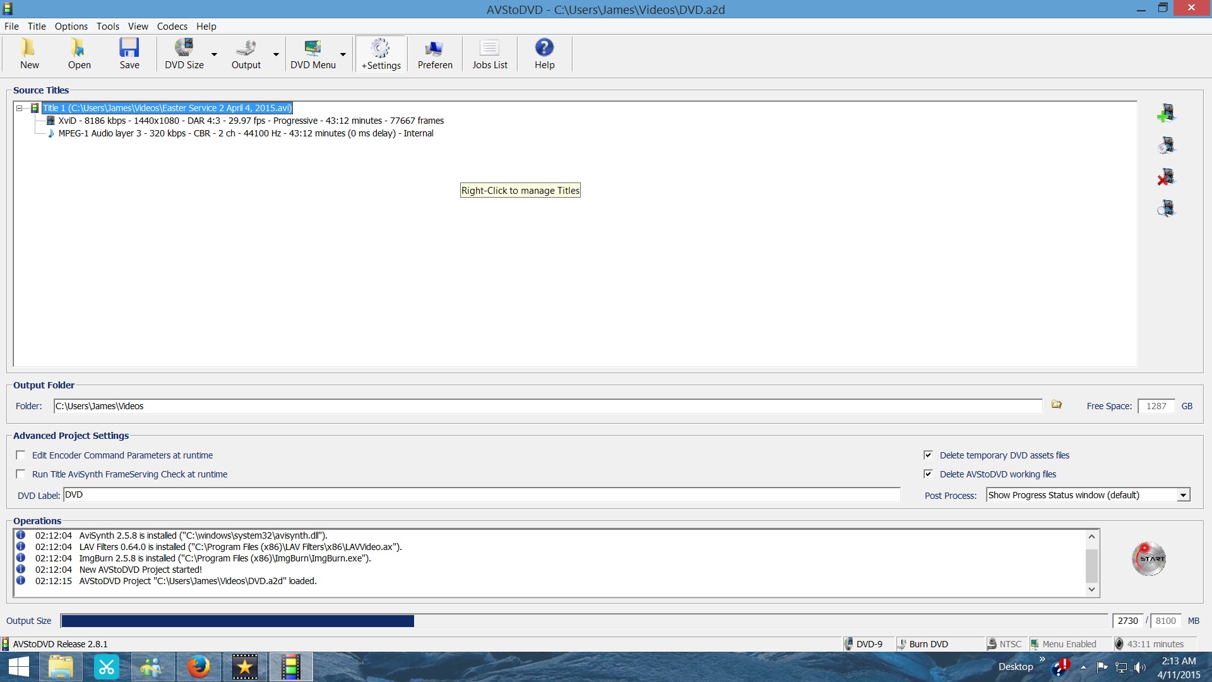Select the ImgBurn 2.5.8 log entry

click(225, 558)
